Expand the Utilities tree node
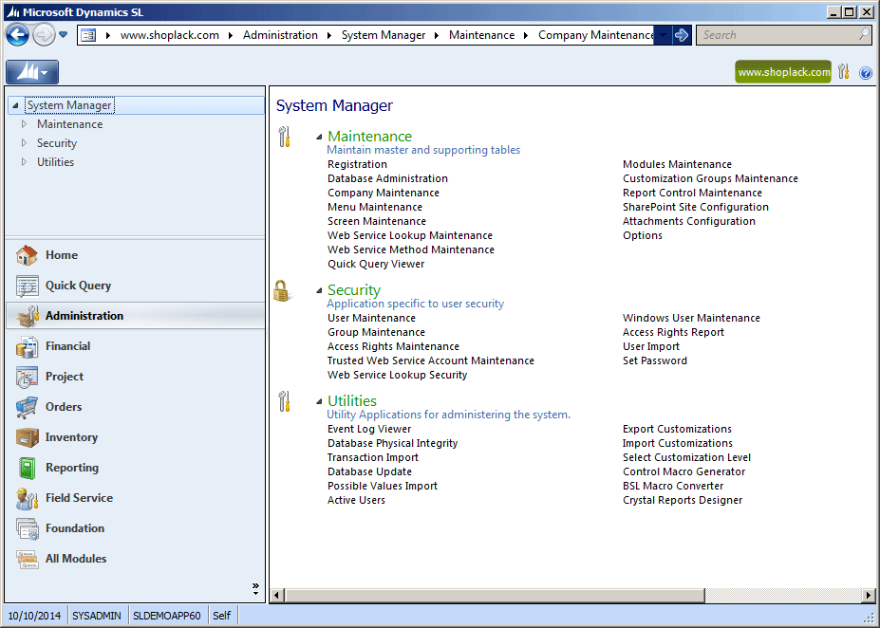Image resolution: width=880 pixels, height=628 pixels. 24,162
